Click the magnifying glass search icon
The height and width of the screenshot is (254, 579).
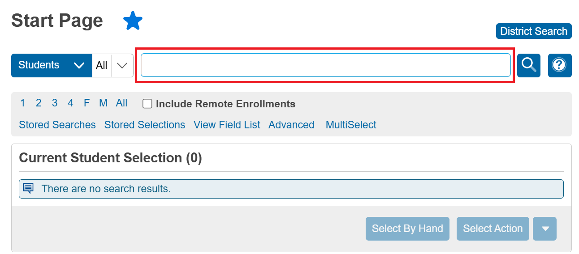point(529,65)
